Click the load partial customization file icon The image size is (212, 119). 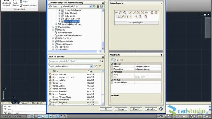click(x=94, y=6)
